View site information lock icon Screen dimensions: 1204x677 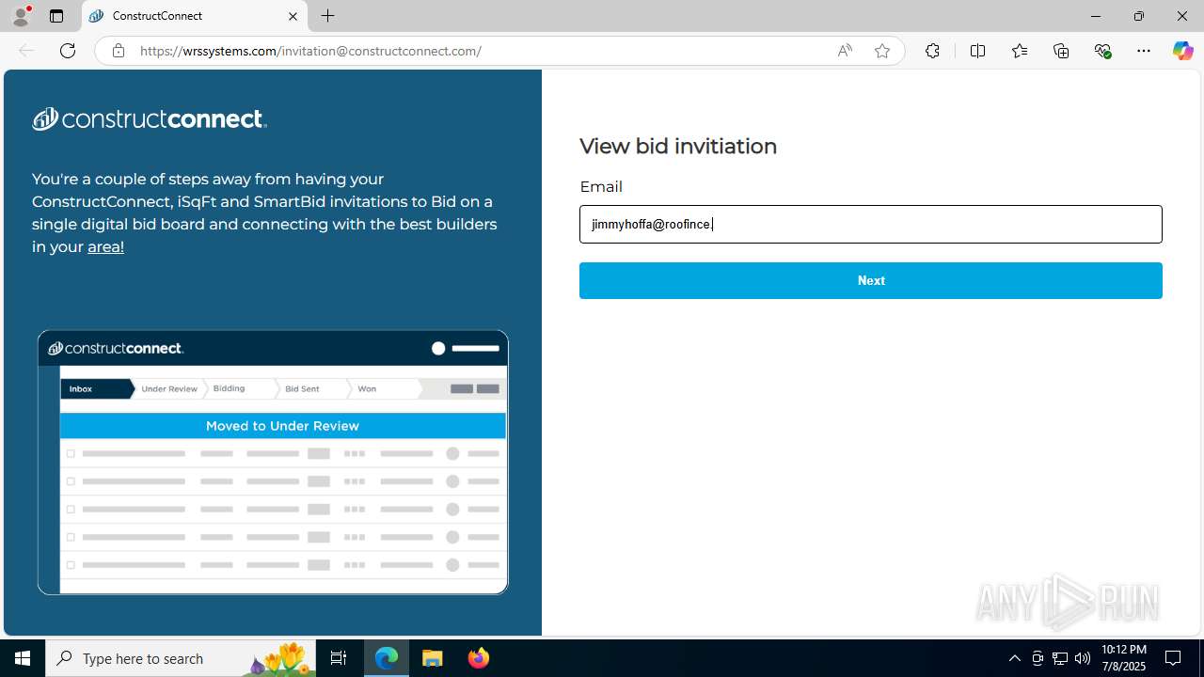(x=118, y=51)
